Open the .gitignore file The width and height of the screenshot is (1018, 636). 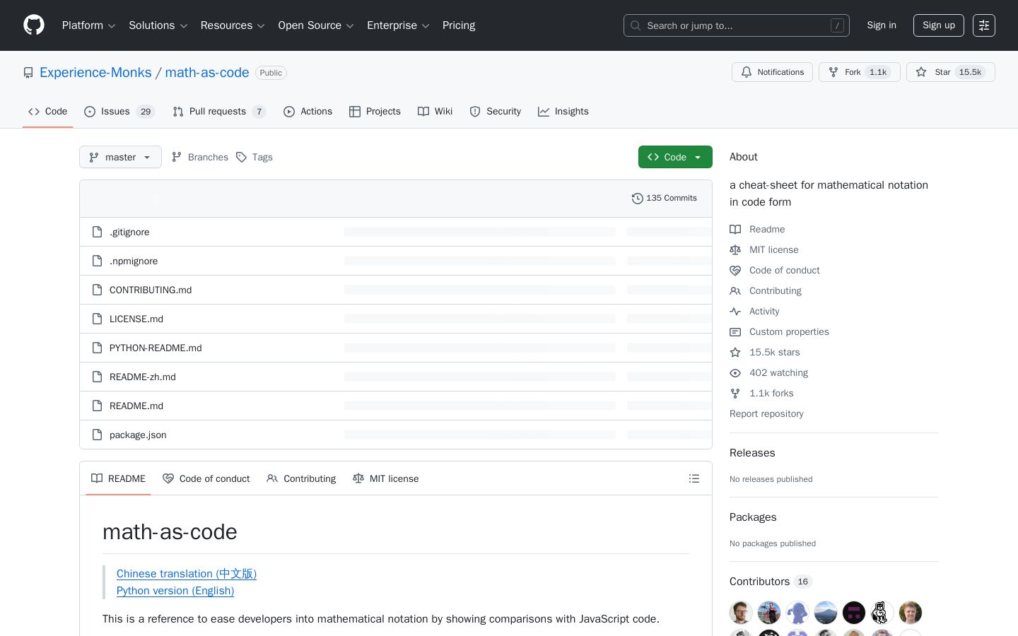[129, 232]
